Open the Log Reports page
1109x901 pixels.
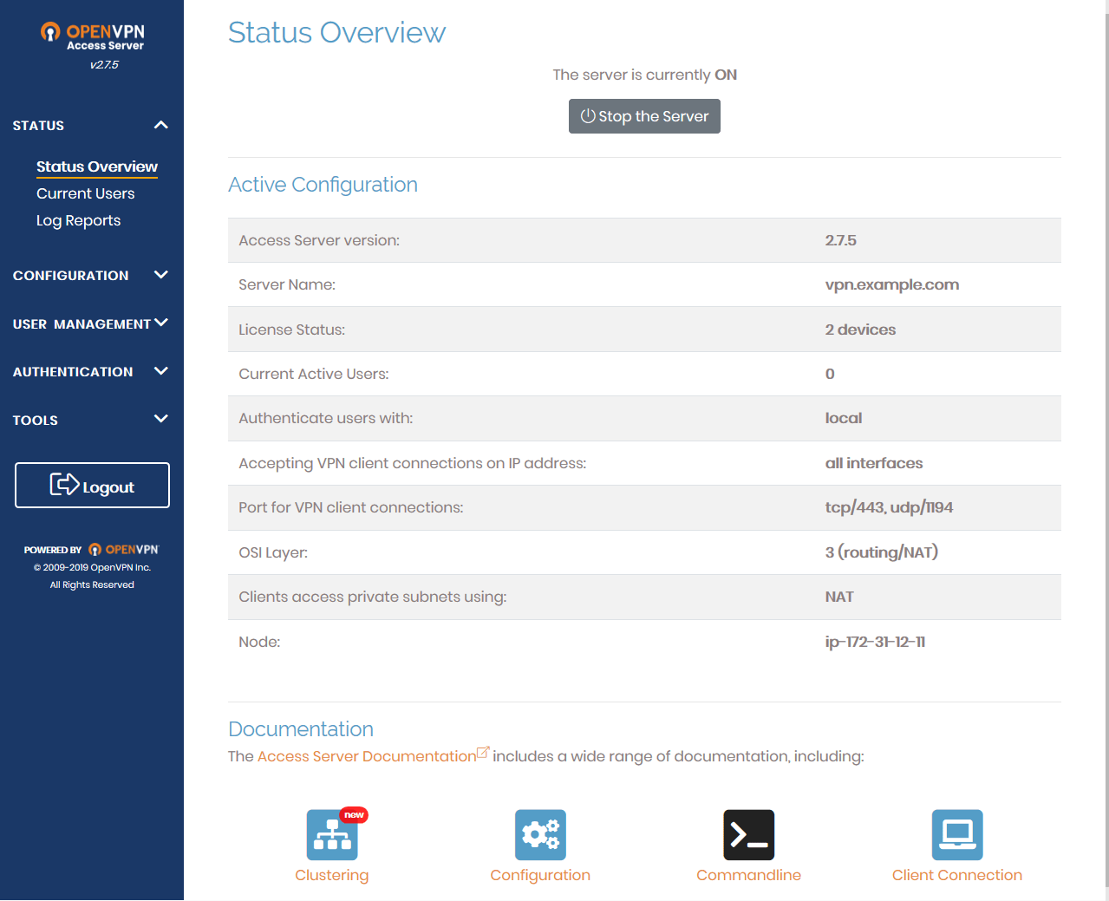[78, 219]
